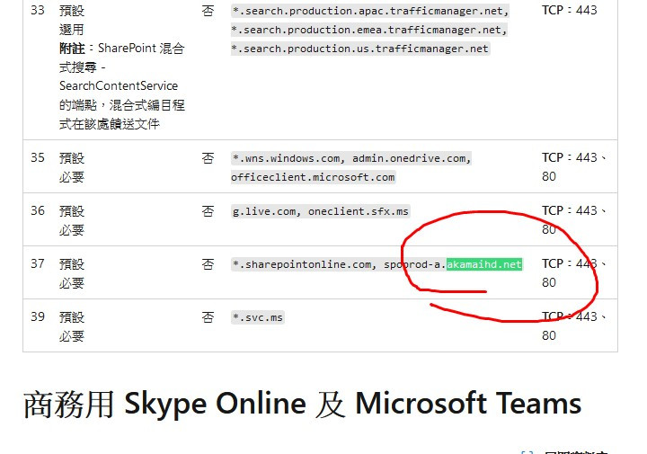This screenshot has height=454, width=647.
Task: Click row ID number 37
Action: pos(38,263)
